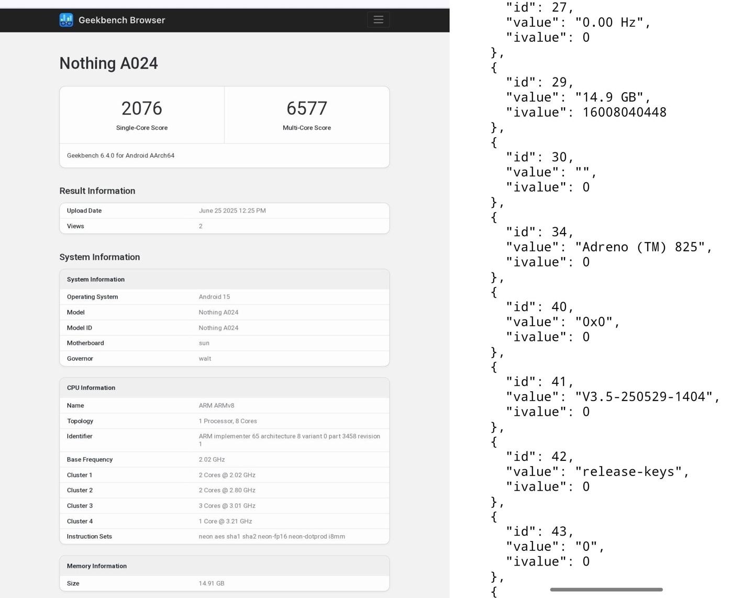Image resolution: width=754 pixels, height=598 pixels.
Task: Click the CPU Information section header
Action: click(x=91, y=388)
